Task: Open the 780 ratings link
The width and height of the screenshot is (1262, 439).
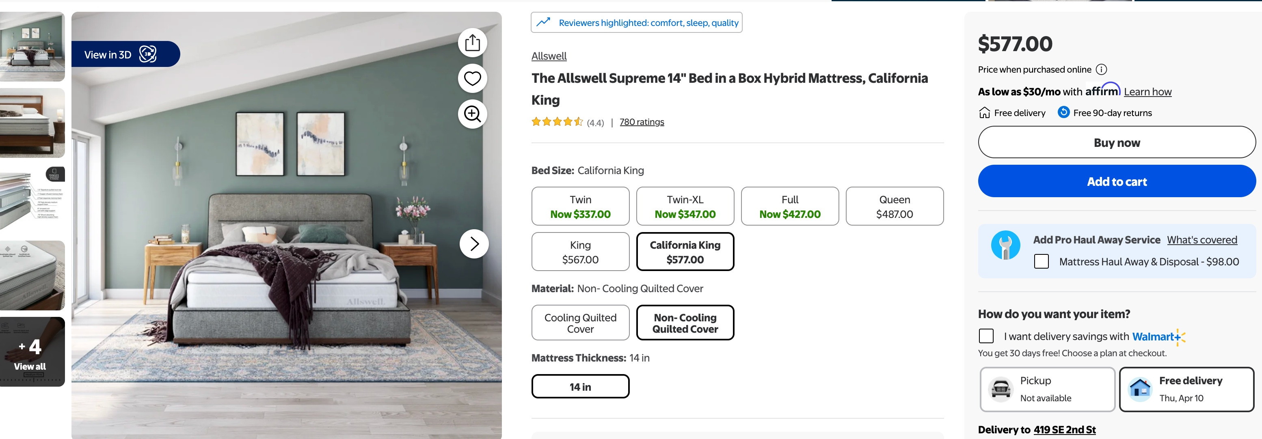Action: pos(641,122)
